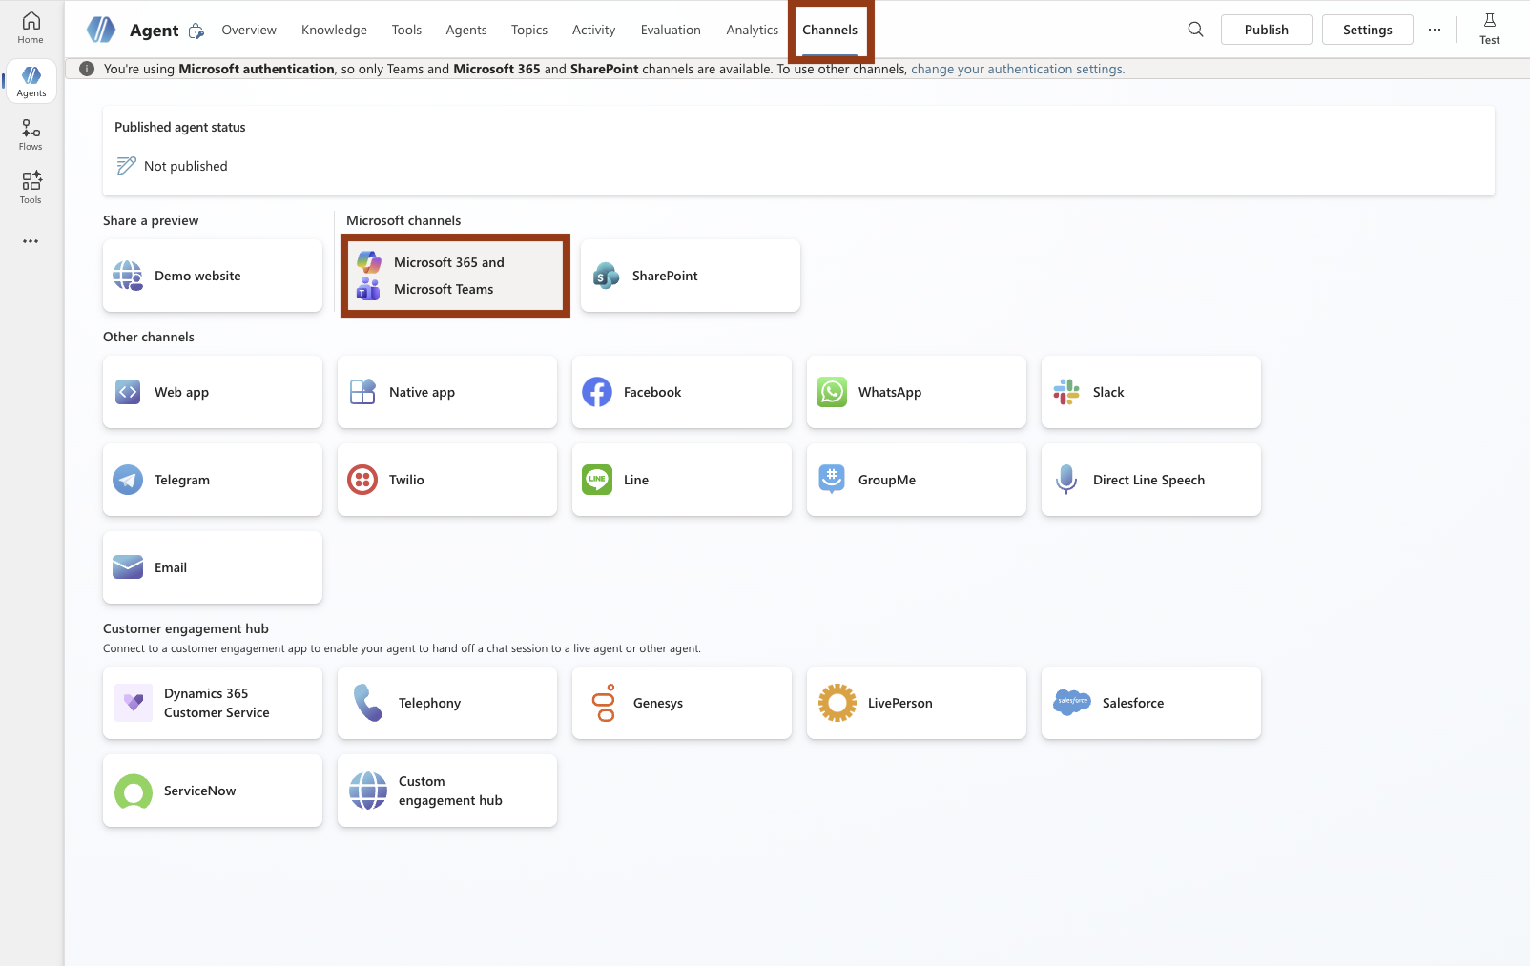Select the Channels tab
This screenshot has width=1530, height=966.
pos(830,30)
